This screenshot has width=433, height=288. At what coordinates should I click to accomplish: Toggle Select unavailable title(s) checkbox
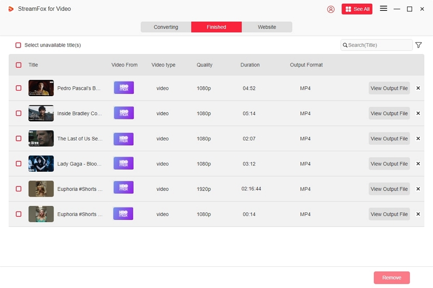click(18, 45)
